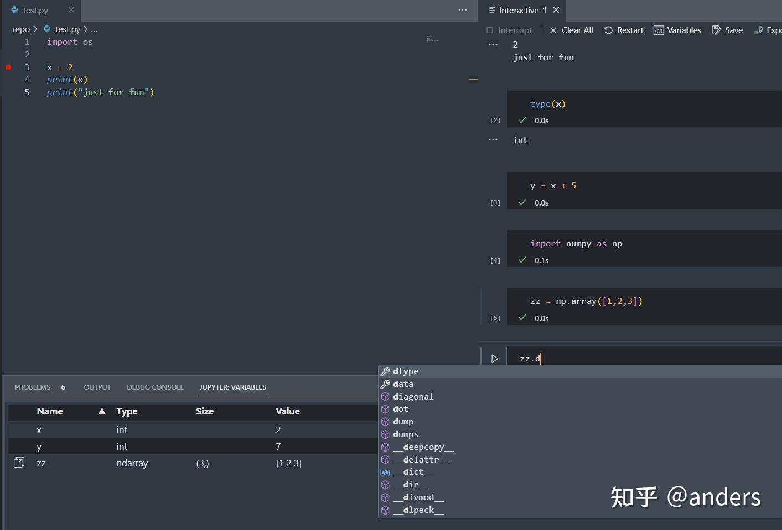Viewport: 782px width, 530px height.
Task: Open more actions next to int output
Action: [493, 139]
